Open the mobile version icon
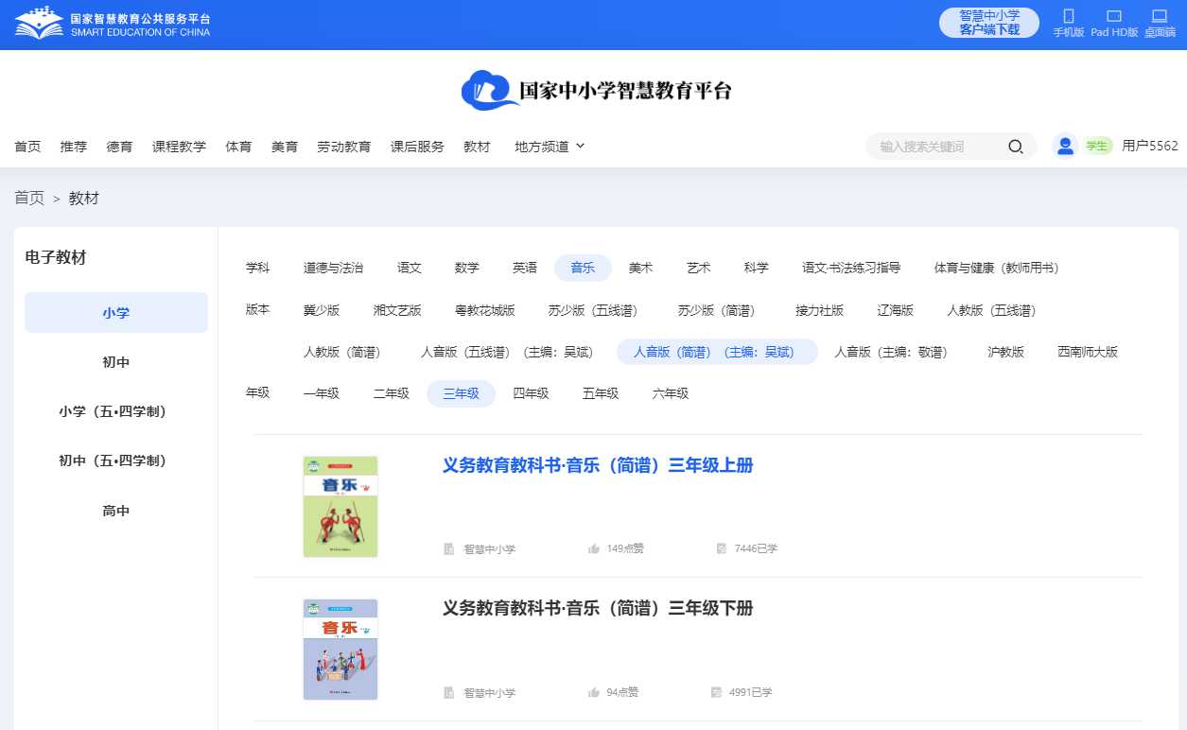Screen dimensions: 1187x730 pos(1069,16)
